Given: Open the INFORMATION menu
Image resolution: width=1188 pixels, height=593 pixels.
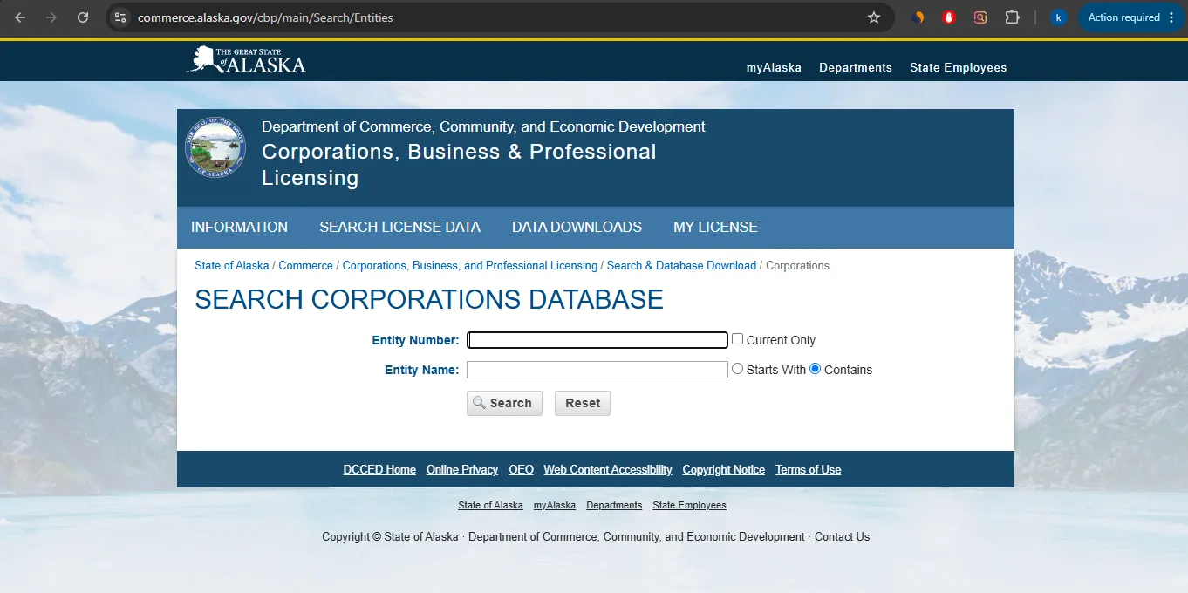Looking at the screenshot, I should [x=239, y=227].
